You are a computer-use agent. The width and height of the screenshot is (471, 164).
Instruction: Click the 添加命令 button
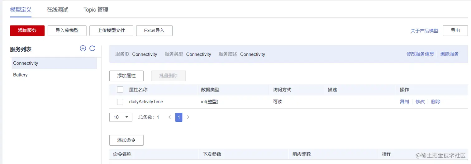tap(126, 140)
